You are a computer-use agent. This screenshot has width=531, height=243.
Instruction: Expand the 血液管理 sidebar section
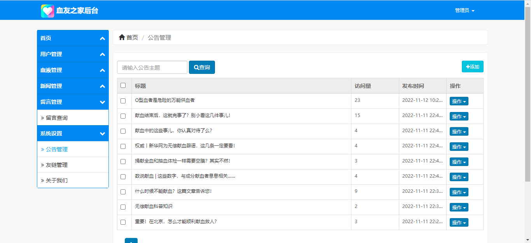click(x=73, y=70)
